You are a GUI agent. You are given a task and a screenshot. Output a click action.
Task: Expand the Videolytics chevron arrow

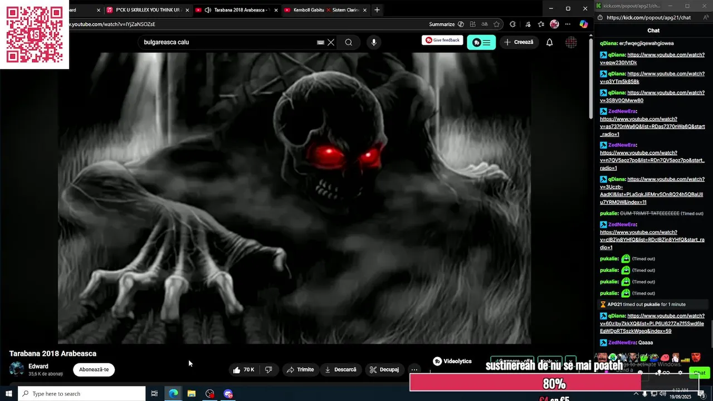(570, 361)
